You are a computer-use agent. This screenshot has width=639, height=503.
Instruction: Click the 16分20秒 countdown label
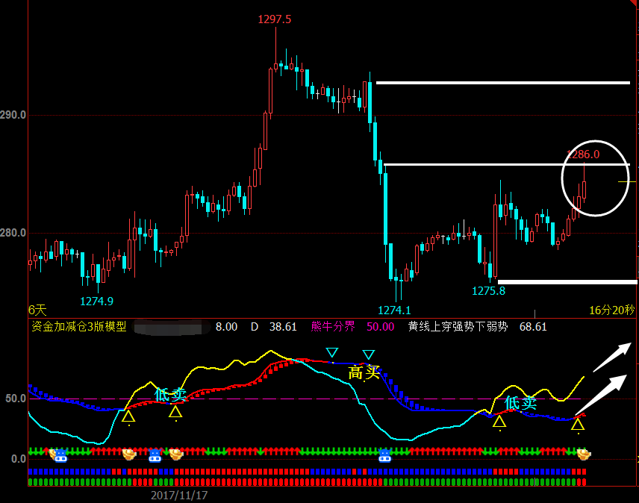point(612,310)
